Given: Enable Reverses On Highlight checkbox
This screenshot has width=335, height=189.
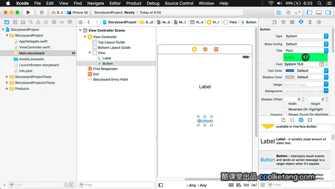Looking at the screenshot, I should [285, 109].
